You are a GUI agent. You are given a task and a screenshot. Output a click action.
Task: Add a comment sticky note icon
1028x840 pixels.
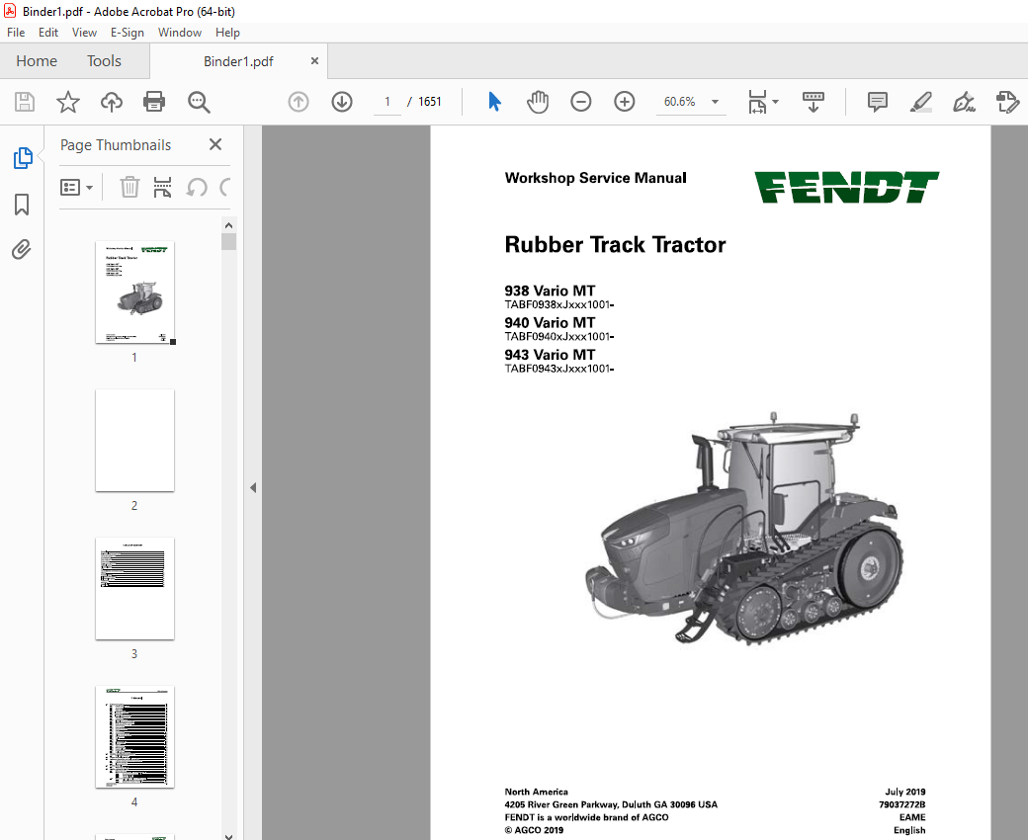tap(877, 102)
